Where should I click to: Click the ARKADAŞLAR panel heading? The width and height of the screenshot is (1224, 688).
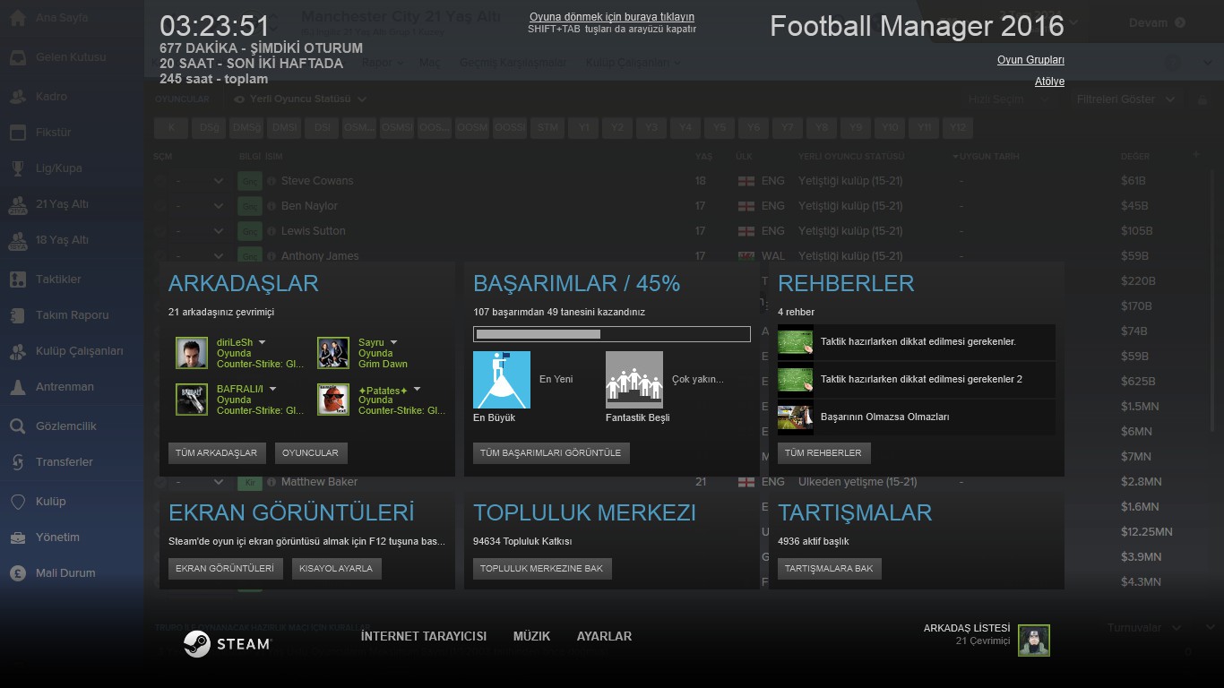tap(244, 284)
